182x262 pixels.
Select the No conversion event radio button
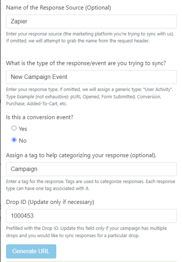(x=14, y=140)
